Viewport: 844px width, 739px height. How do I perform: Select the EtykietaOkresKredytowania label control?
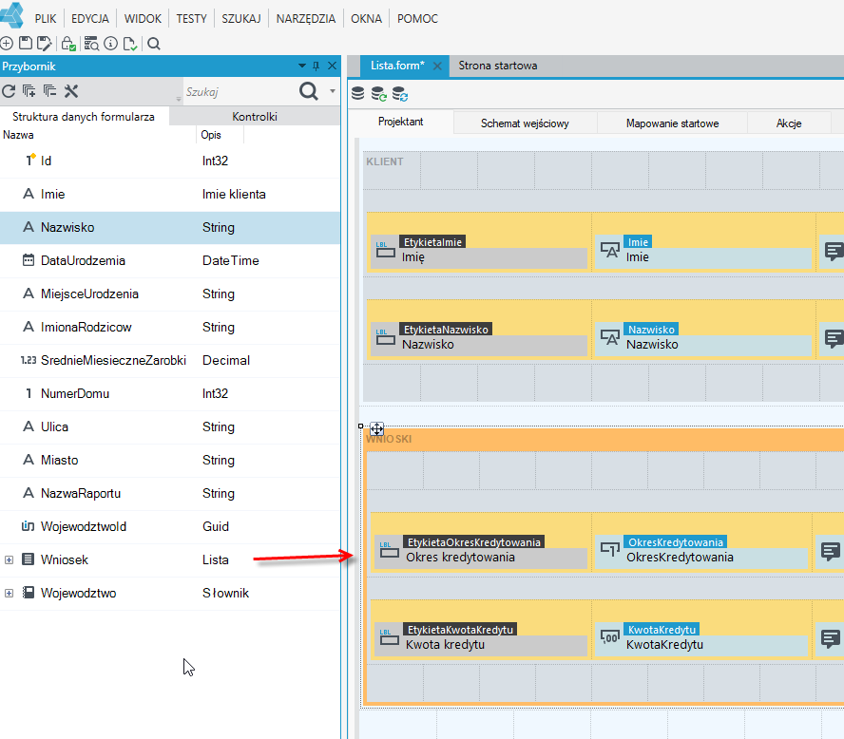click(x=480, y=551)
